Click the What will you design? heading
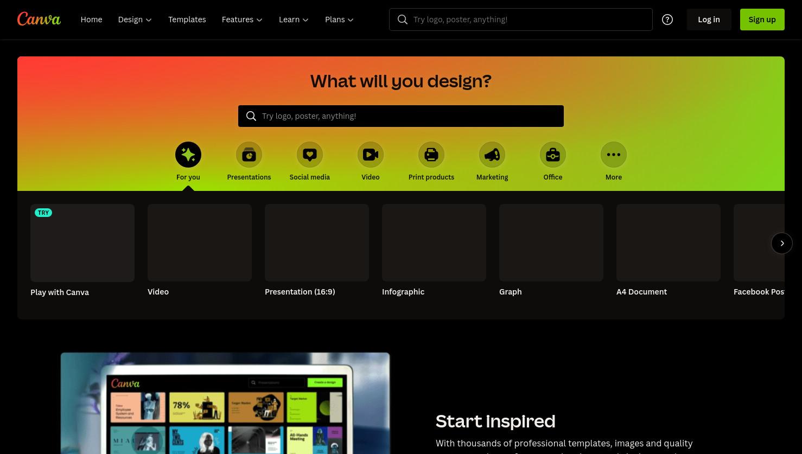Viewport: 802px width, 454px height. point(401,81)
